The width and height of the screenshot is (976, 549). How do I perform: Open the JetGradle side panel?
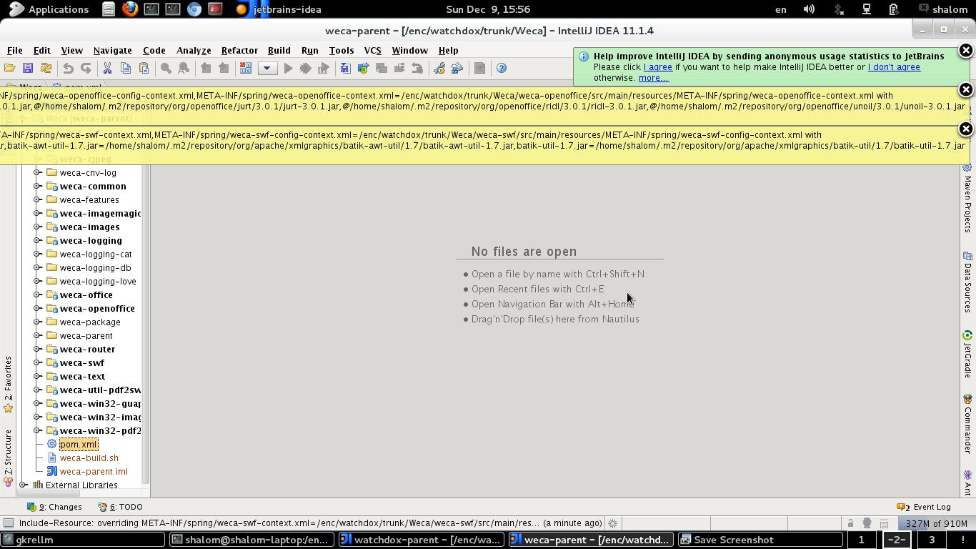point(967,354)
